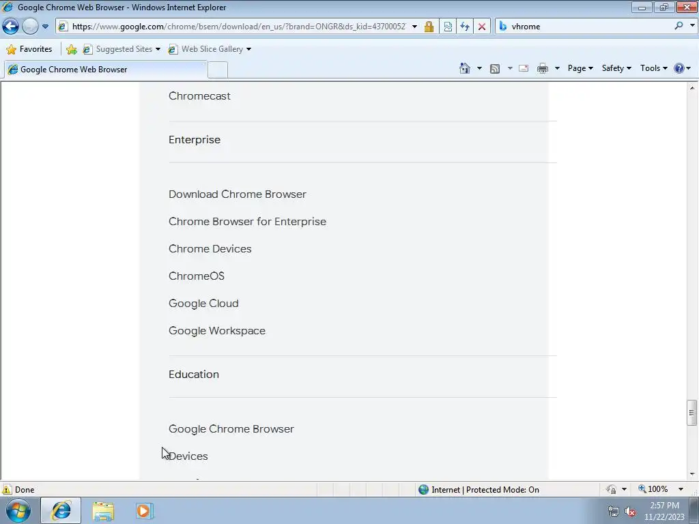Open Windows Media Player taskbar icon
The height and width of the screenshot is (524, 699).
click(x=144, y=511)
